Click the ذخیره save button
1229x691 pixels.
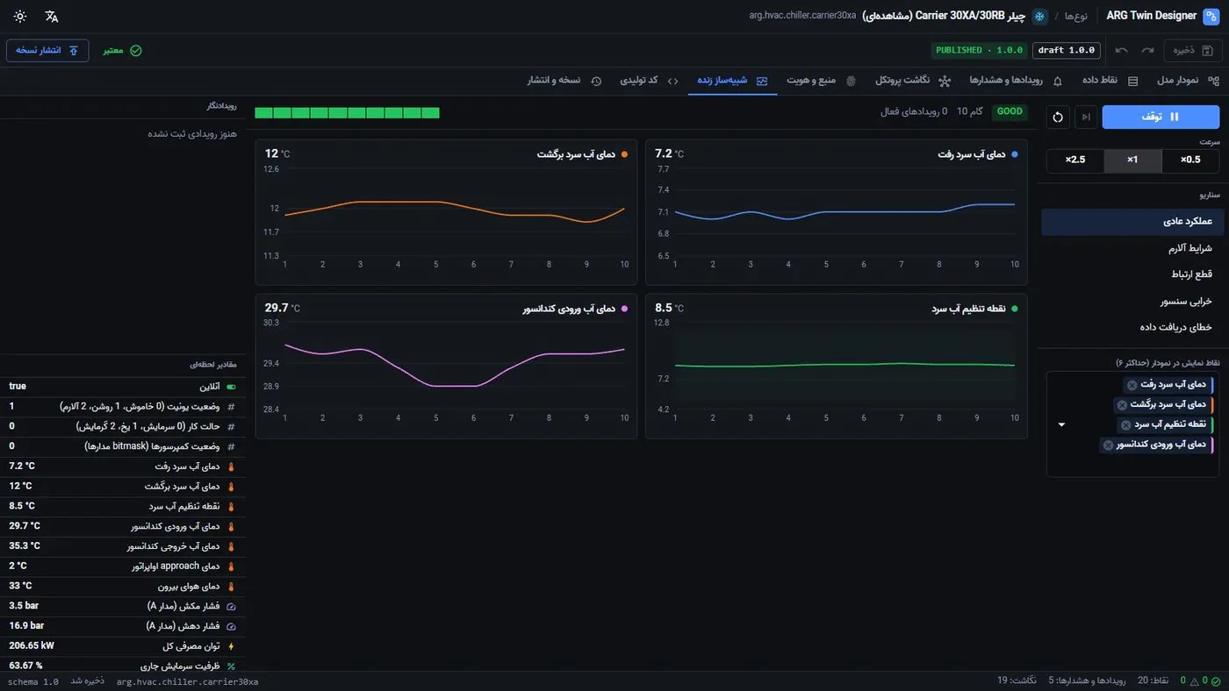tap(1193, 50)
